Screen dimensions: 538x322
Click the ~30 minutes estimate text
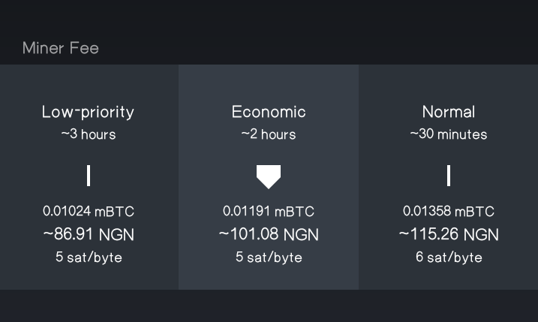coord(449,134)
